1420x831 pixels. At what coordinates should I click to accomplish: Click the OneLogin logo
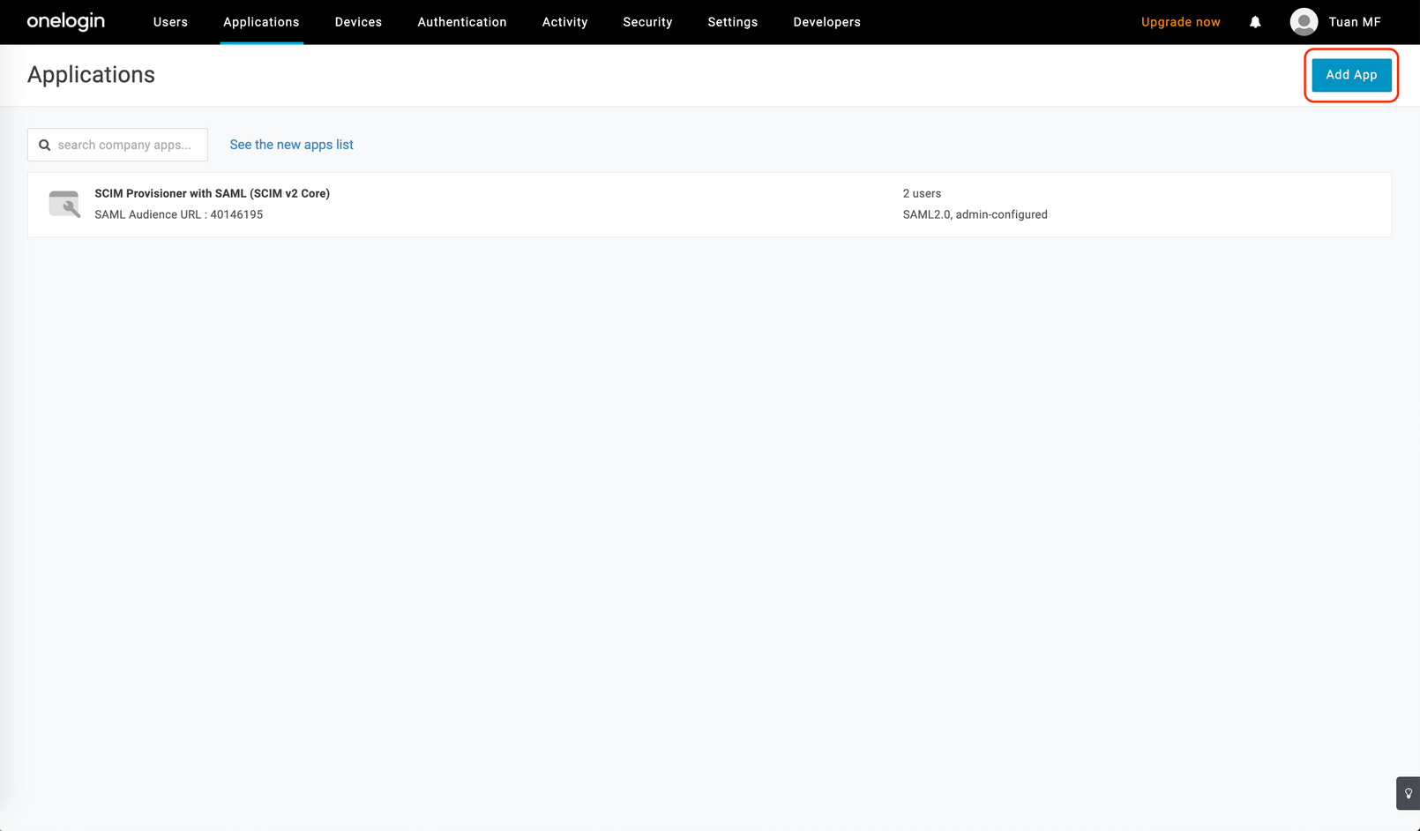[x=65, y=21]
